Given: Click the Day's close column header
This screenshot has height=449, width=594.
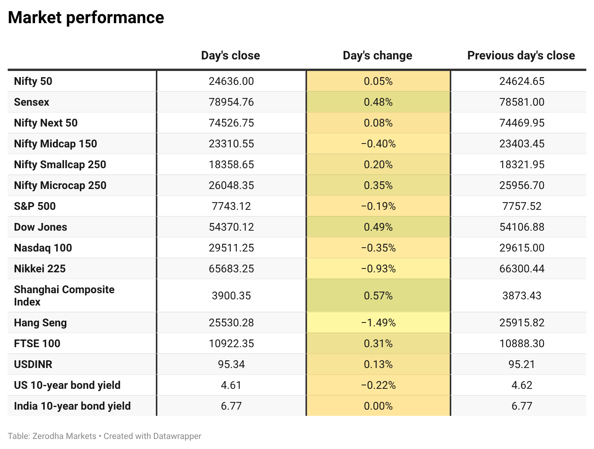Looking at the screenshot, I should pos(231,56).
